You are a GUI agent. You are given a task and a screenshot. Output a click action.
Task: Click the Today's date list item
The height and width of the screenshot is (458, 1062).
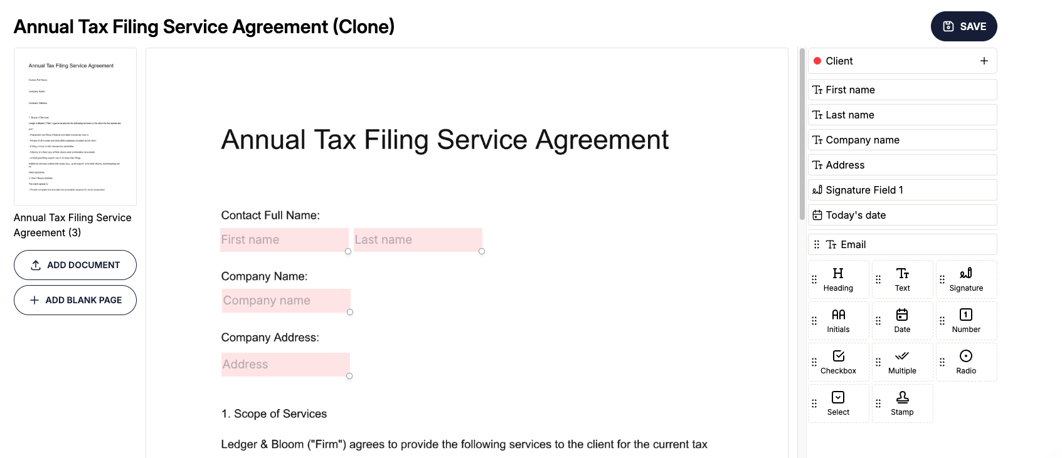(902, 215)
